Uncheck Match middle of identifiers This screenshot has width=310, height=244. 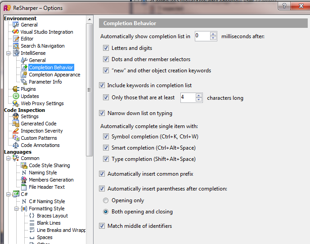point(102,226)
